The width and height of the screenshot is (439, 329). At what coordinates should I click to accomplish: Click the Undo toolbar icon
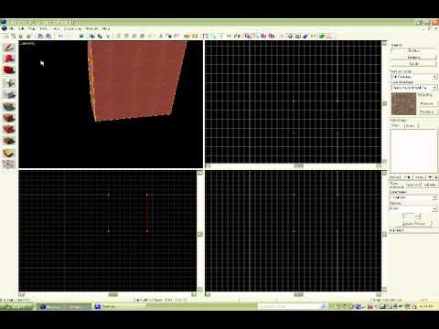pos(60,36)
